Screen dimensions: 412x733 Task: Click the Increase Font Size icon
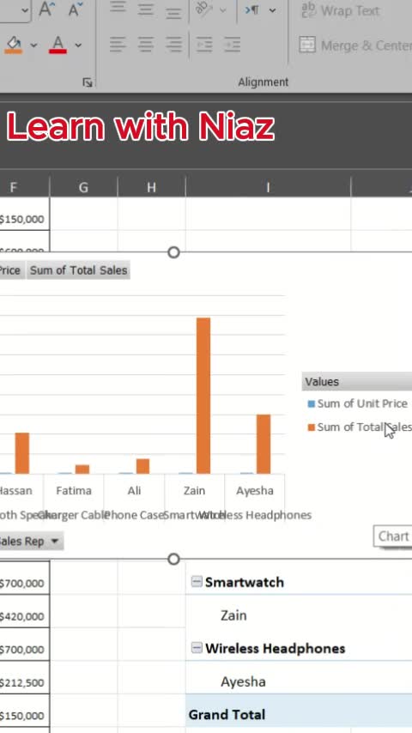[45, 9]
